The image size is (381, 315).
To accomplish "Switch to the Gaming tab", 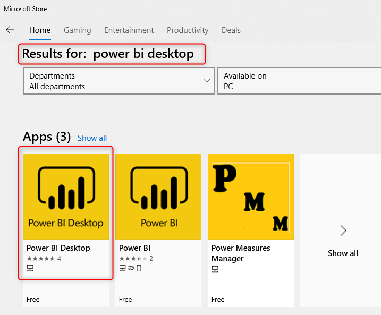I will click(77, 30).
